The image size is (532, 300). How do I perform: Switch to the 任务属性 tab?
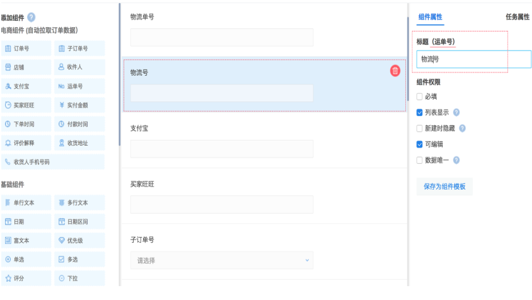click(x=517, y=17)
